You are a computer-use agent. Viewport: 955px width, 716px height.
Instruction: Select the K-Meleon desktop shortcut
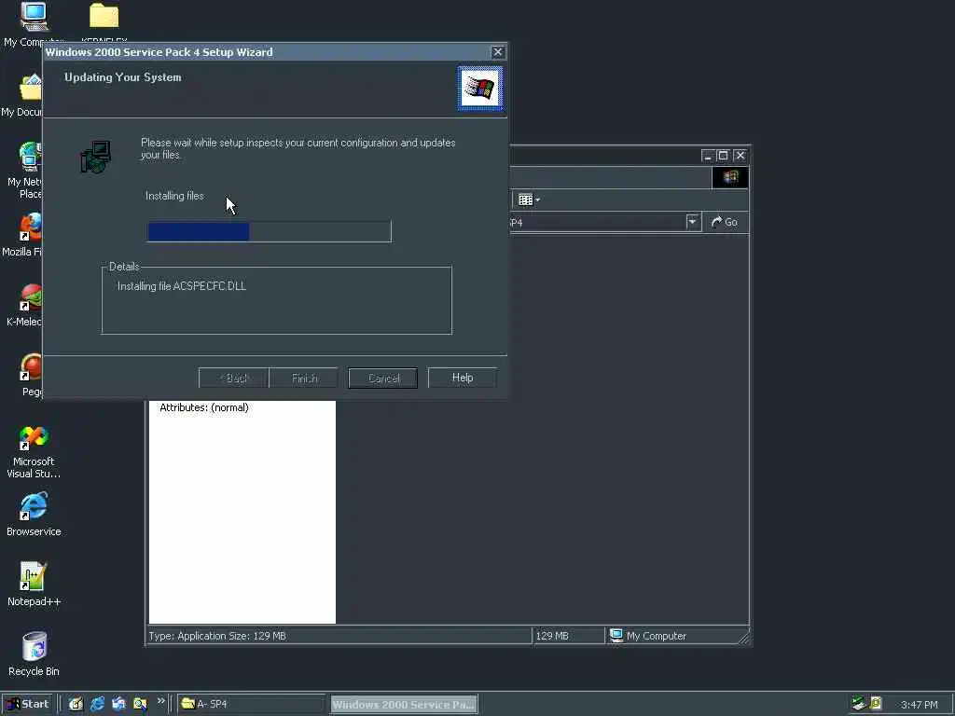[31, 297]
